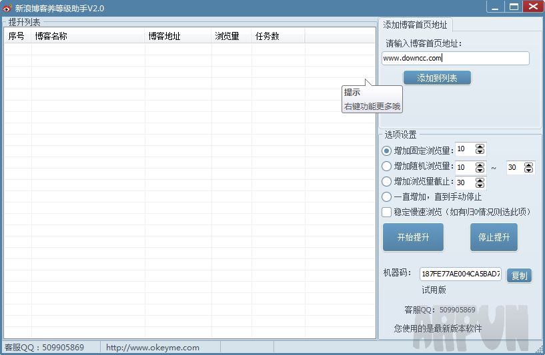This screenshot has width=545, height=355.
Task: Start boosting with 开始提升 button
Action: [x=413, y=237]
